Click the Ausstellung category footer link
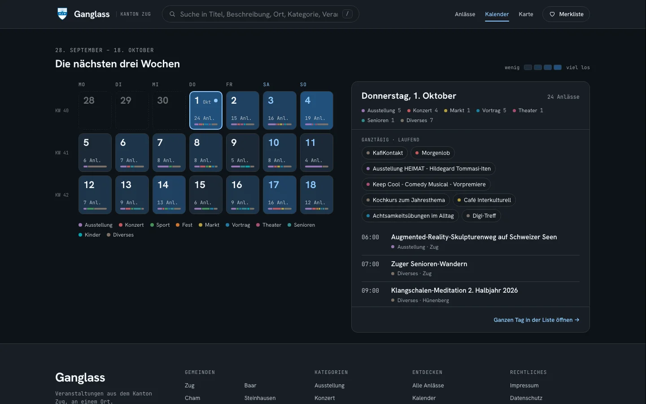 point(330,386)
